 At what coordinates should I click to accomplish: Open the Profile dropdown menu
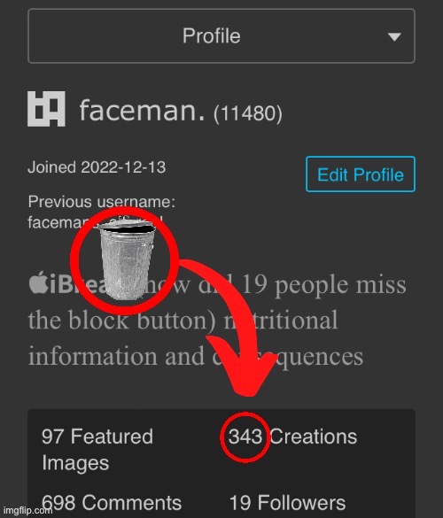[x=221, y=36]
